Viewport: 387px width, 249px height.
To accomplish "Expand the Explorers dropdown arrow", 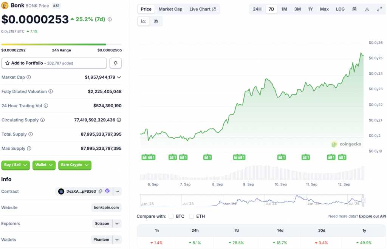I will tap(117, 224).
